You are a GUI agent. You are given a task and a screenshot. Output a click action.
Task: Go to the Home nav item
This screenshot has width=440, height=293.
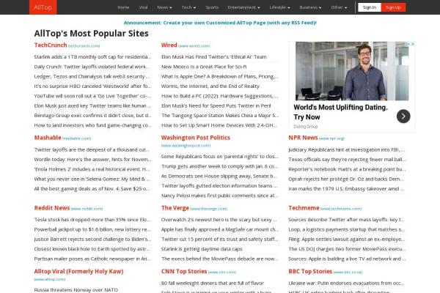[x=123, y=7]
